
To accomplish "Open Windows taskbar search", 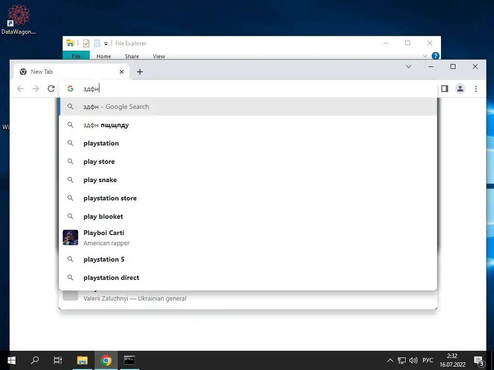I will pyautogui.click(x=35, y=360).
